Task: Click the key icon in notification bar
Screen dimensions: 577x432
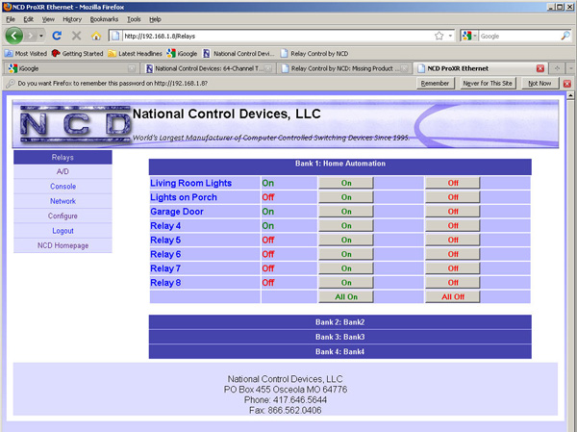Action: 11,84
